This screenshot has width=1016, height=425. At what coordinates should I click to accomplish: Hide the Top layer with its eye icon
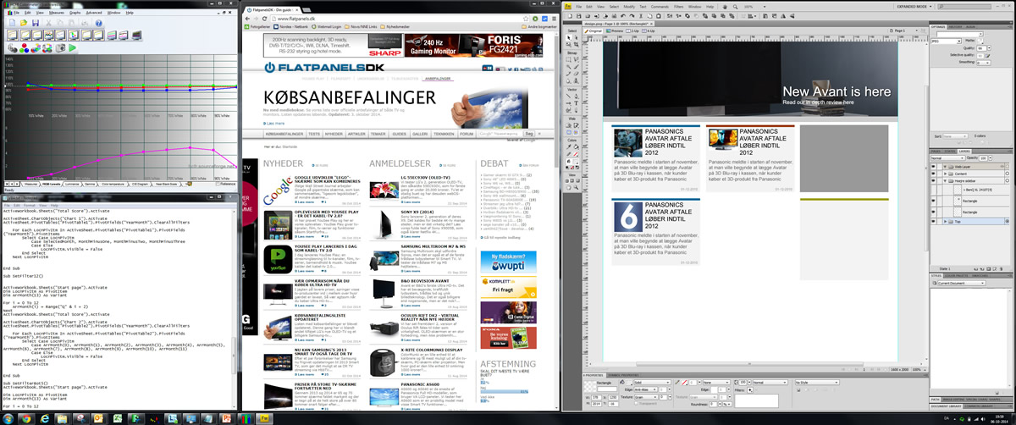[x=933, y=221]
